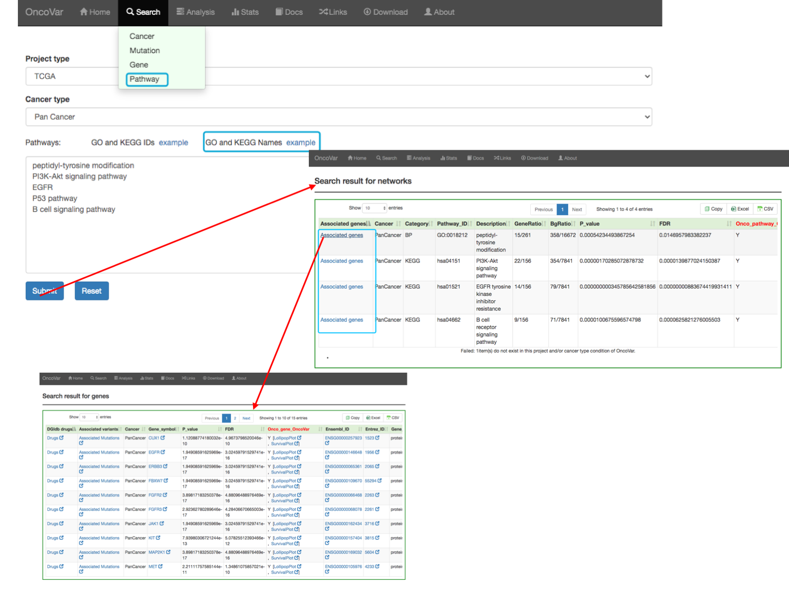Click Previous page in networks results
The height and width of the screenshot is (592, 789).
[x=543, y=209]
